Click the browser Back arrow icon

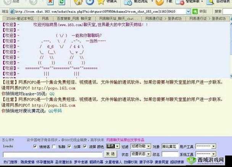coord(7,2)
